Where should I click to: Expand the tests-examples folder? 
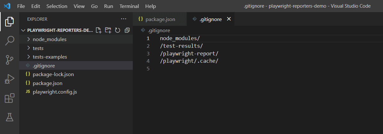50,57
